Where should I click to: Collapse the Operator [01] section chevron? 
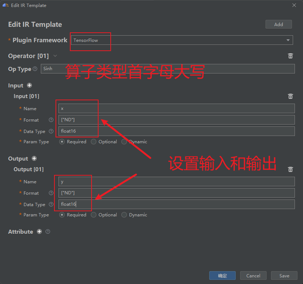click(55, 56)
